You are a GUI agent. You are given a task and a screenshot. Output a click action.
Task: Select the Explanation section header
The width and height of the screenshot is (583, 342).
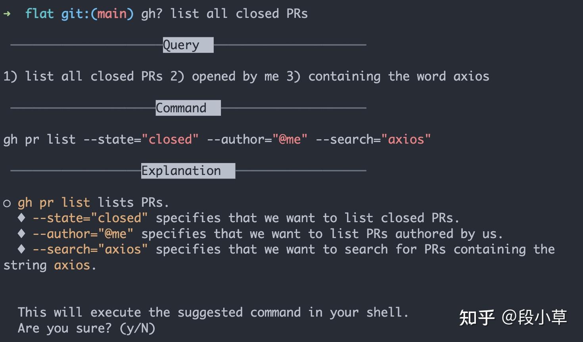tap(188, 171)
